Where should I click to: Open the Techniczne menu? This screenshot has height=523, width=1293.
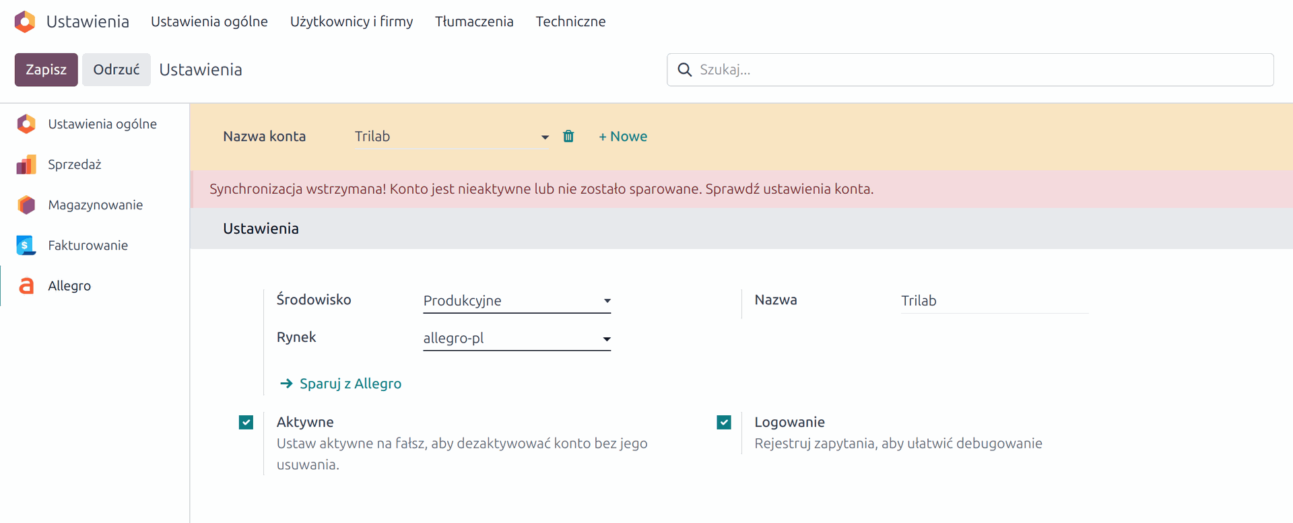(570, 22)
